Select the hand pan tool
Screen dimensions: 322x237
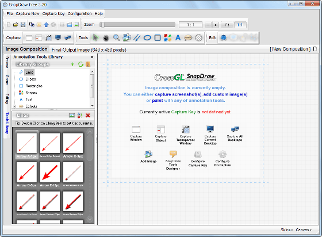click(106, 38)
